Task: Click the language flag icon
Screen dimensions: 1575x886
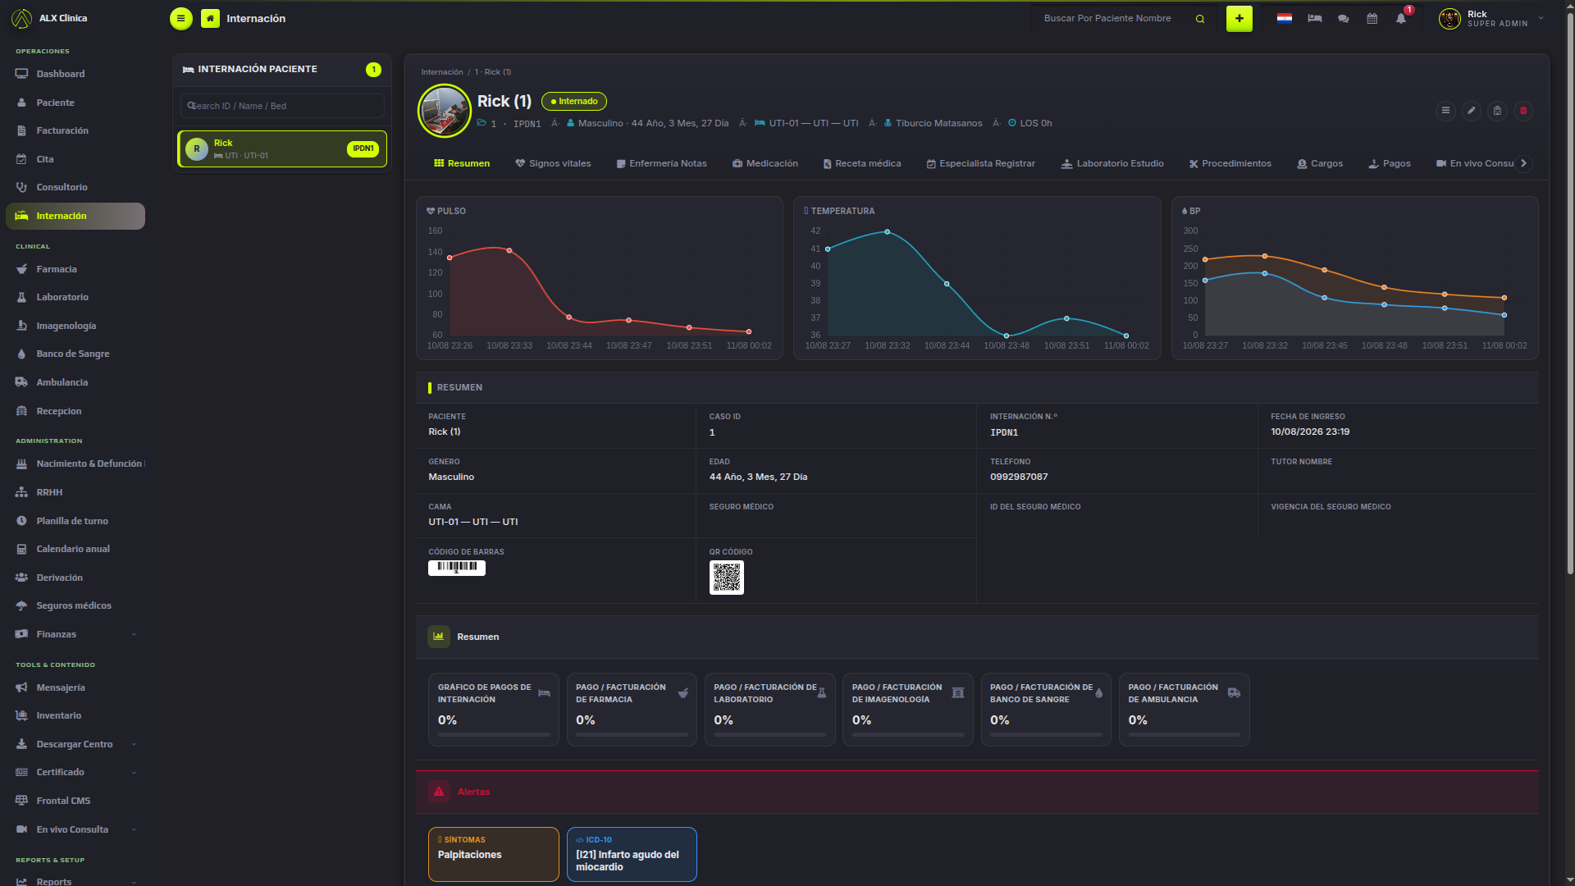Action: (1285, 18)
